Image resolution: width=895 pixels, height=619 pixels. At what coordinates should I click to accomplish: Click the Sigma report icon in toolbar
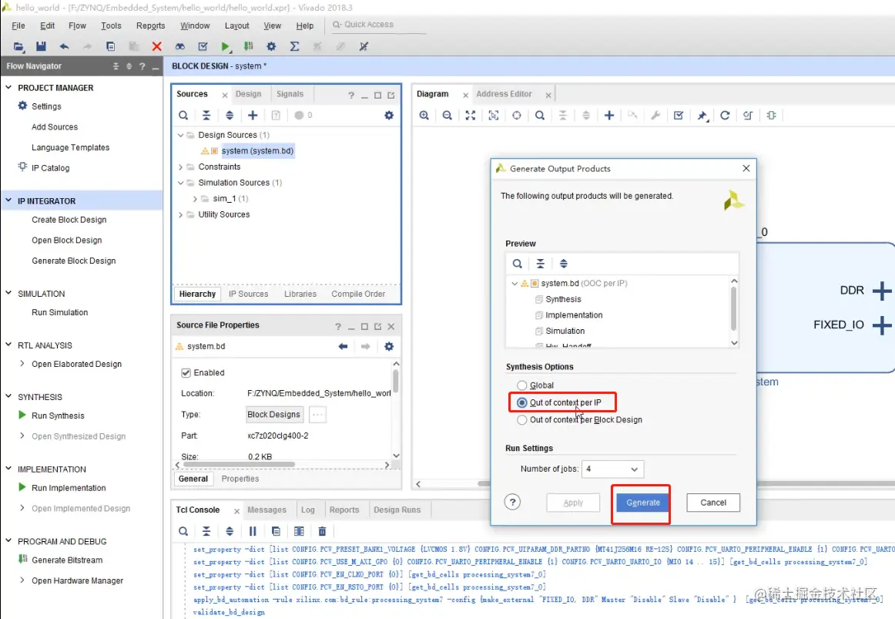(x=294, y=46)
